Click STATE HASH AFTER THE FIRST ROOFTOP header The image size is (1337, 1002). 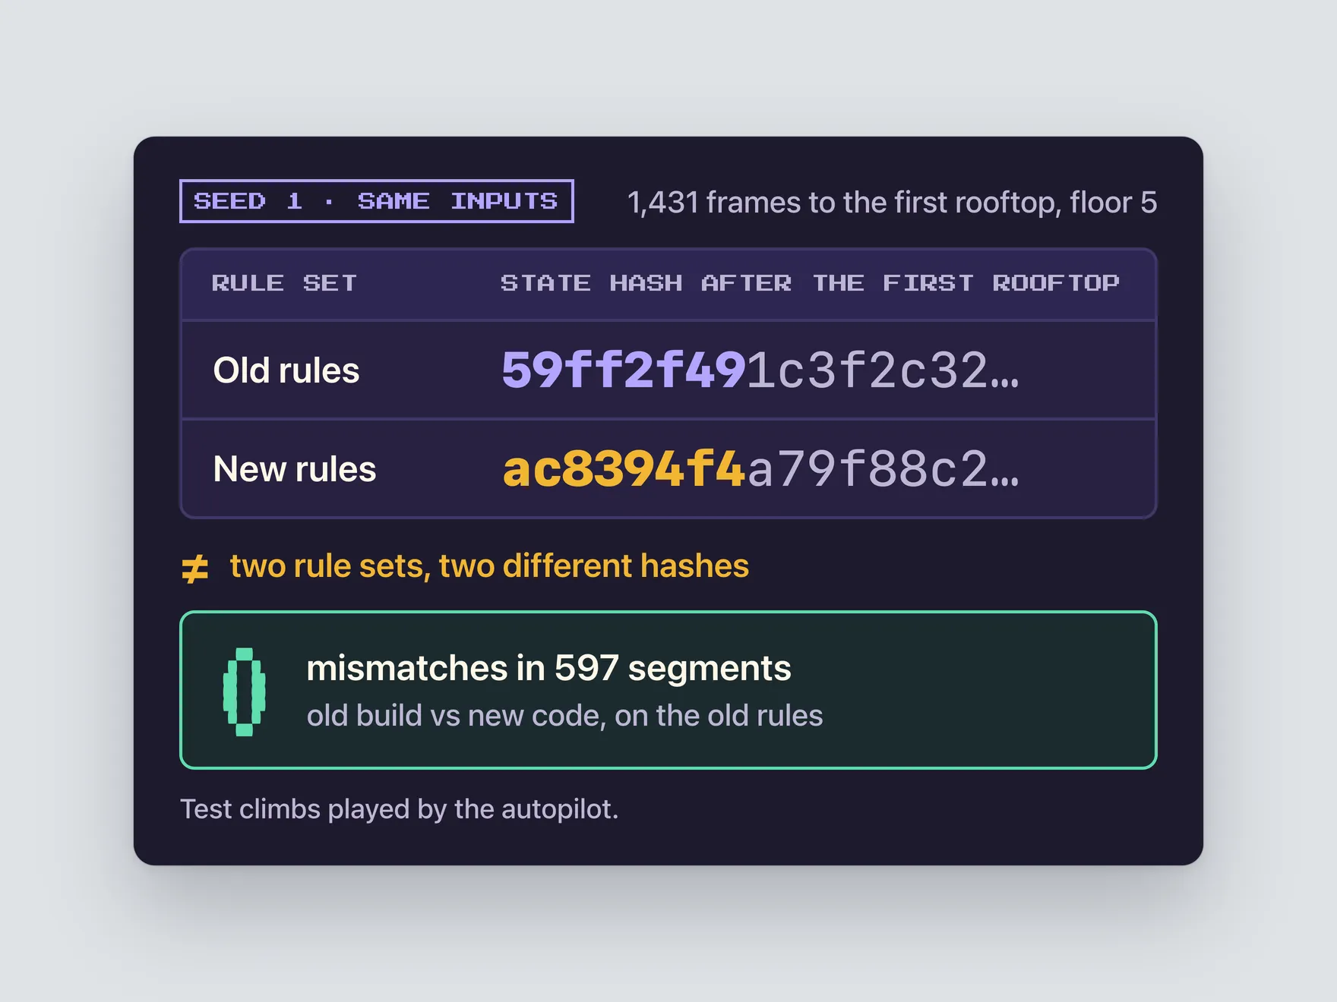[810, 283]
